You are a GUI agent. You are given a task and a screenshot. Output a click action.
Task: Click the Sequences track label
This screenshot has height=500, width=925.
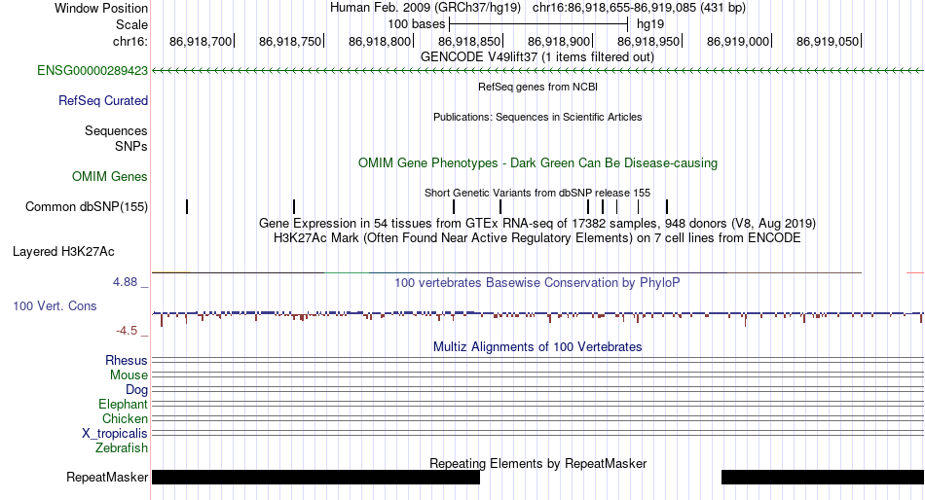pyautogui.click(x=116, y=131)
